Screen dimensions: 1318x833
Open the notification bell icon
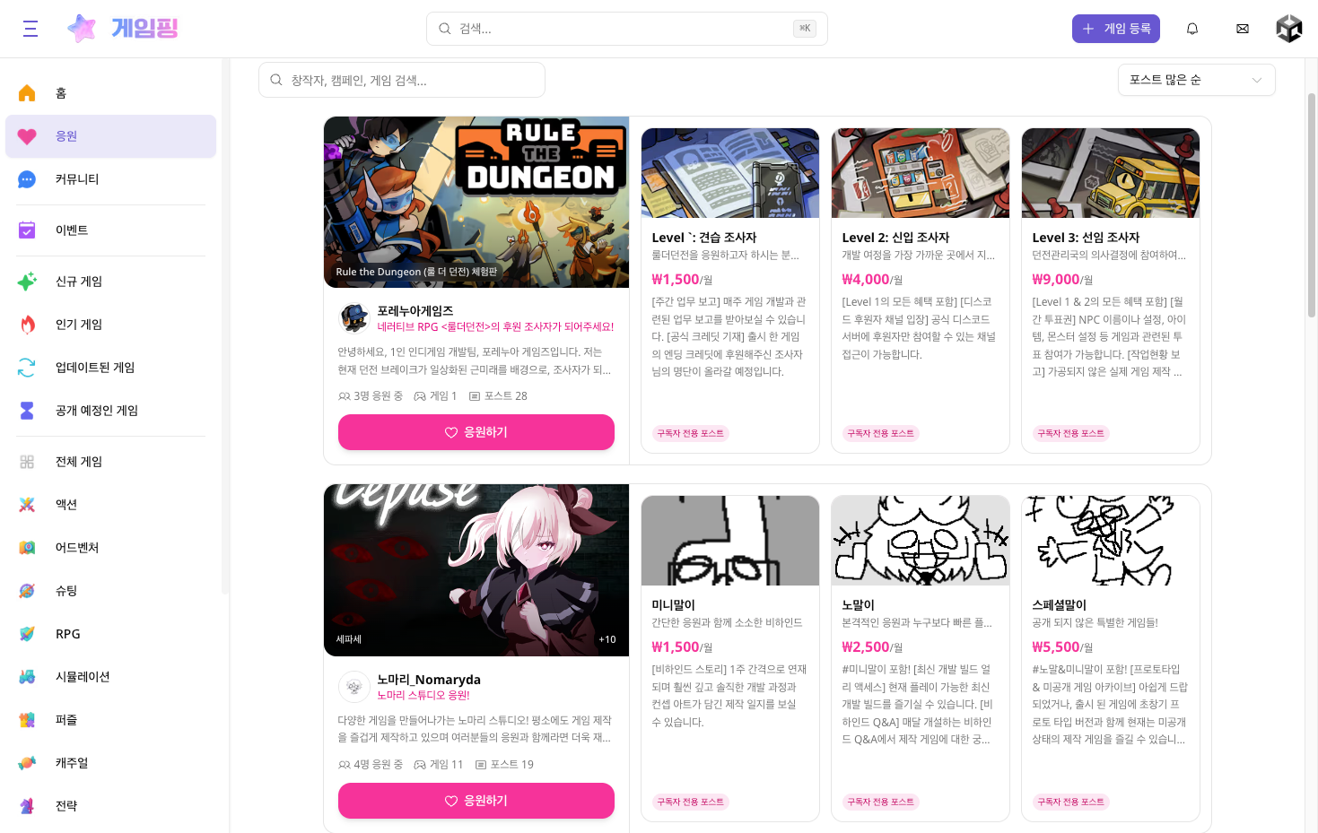1191,28
